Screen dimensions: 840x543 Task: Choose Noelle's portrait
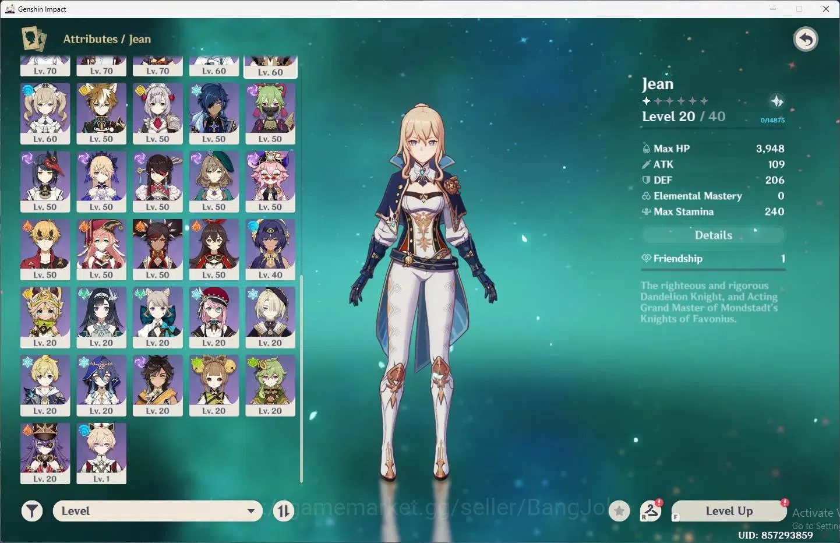157,114
